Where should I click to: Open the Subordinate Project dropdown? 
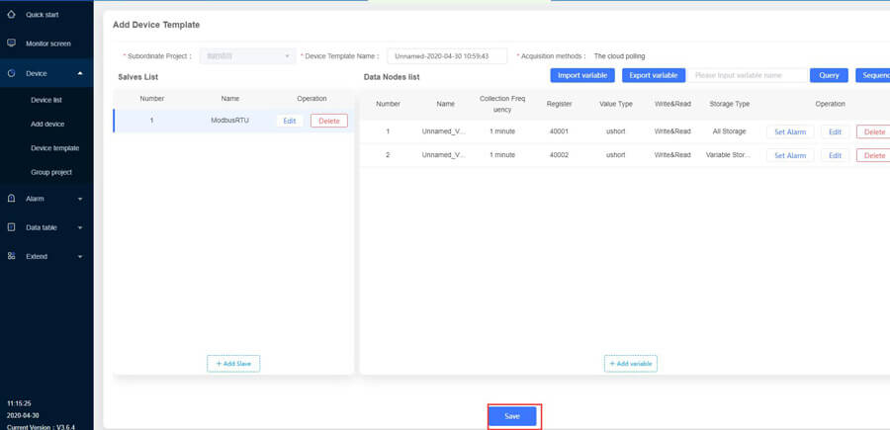pyautogui.click(x=247, y=56)
